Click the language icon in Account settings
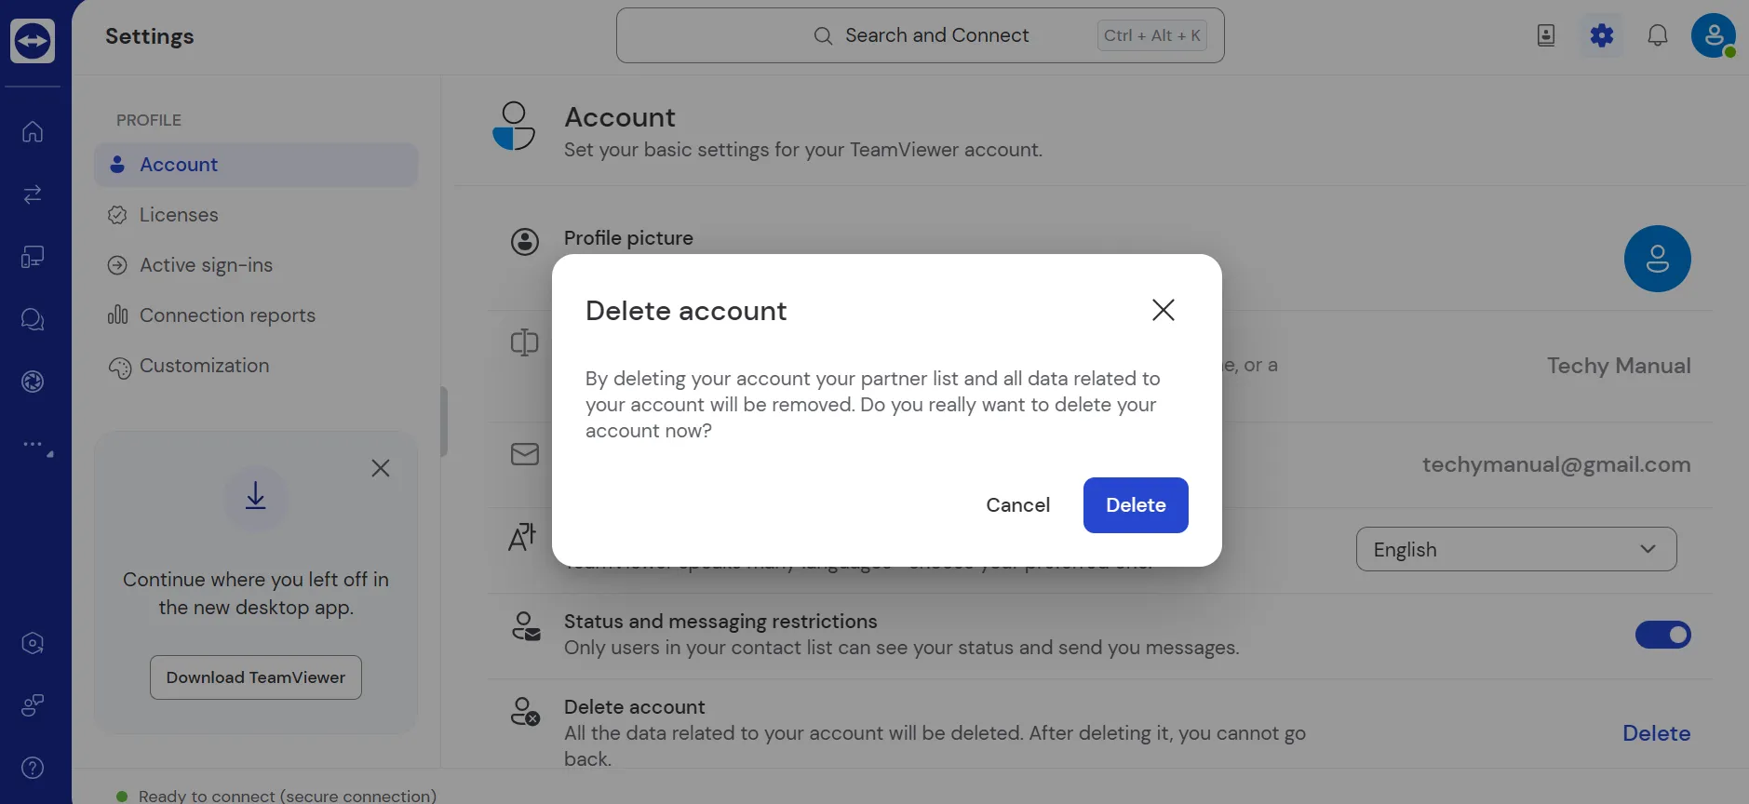The height and width of the screenshot is (804, 1749). pyautogui.click(x=522, y=537)
